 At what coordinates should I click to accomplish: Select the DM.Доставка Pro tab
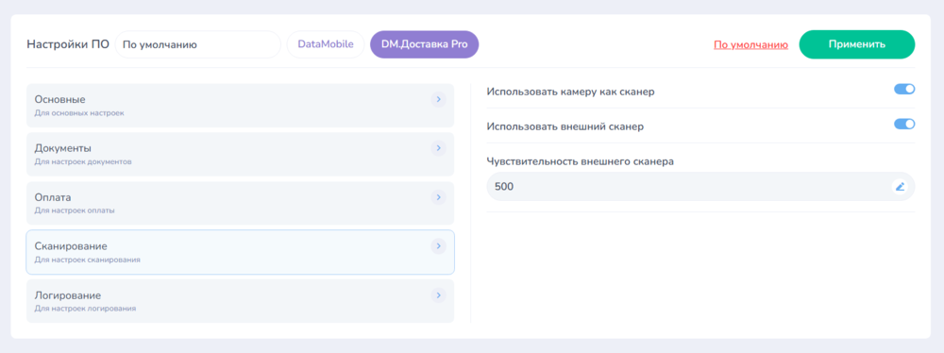tap(425, 44)
